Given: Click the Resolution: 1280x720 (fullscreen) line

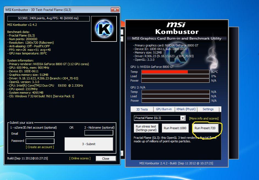Looking at the screenshot, I should click(31, 43).
